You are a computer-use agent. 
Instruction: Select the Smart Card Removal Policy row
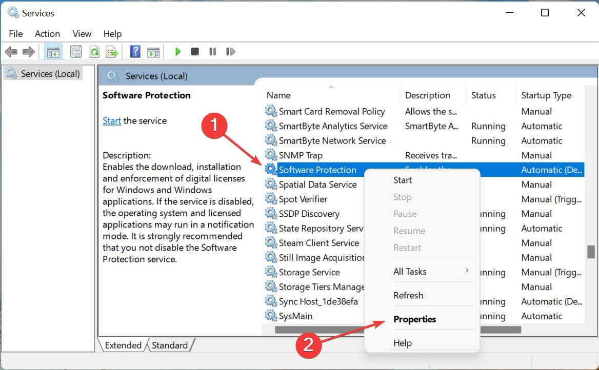424,111
